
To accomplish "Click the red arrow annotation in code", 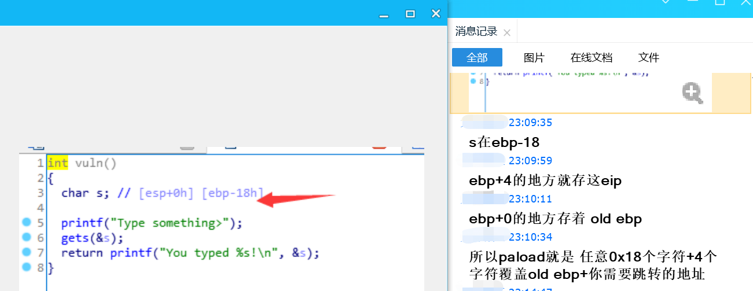I will (295, 198).
